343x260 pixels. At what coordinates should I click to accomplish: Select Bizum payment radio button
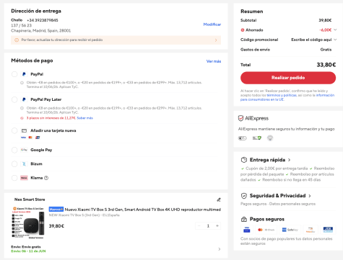click(14, 164)
